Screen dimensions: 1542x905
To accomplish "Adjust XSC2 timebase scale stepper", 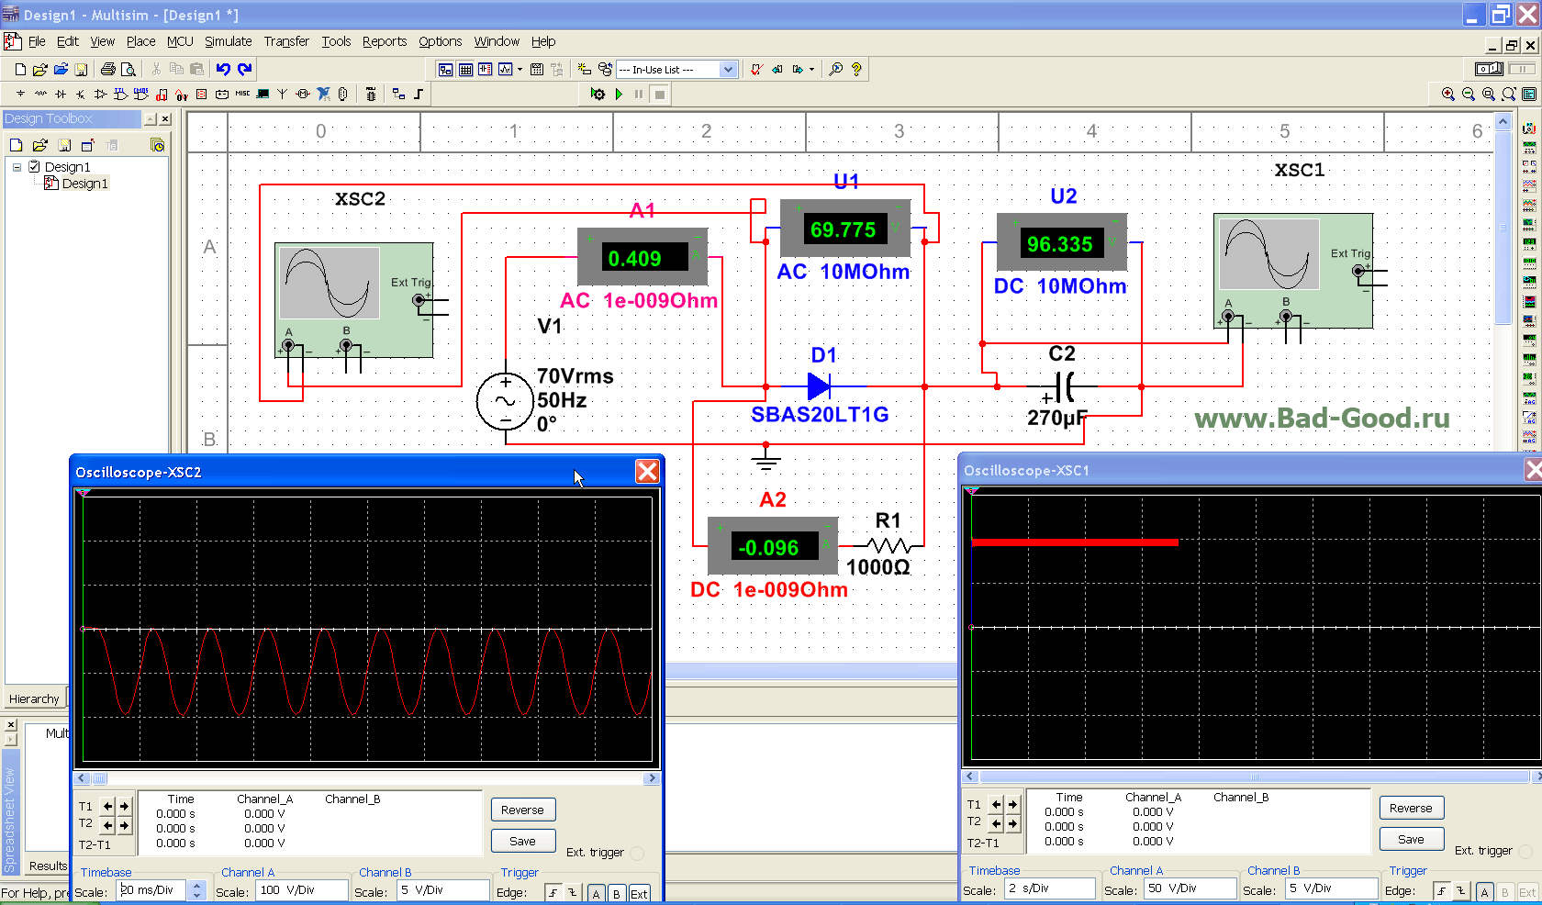I will tap(196, 890).
